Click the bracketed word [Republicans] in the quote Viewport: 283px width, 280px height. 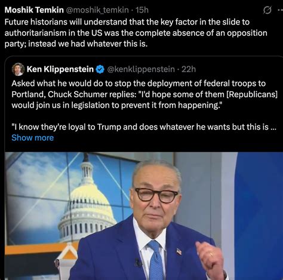[252, 94]
